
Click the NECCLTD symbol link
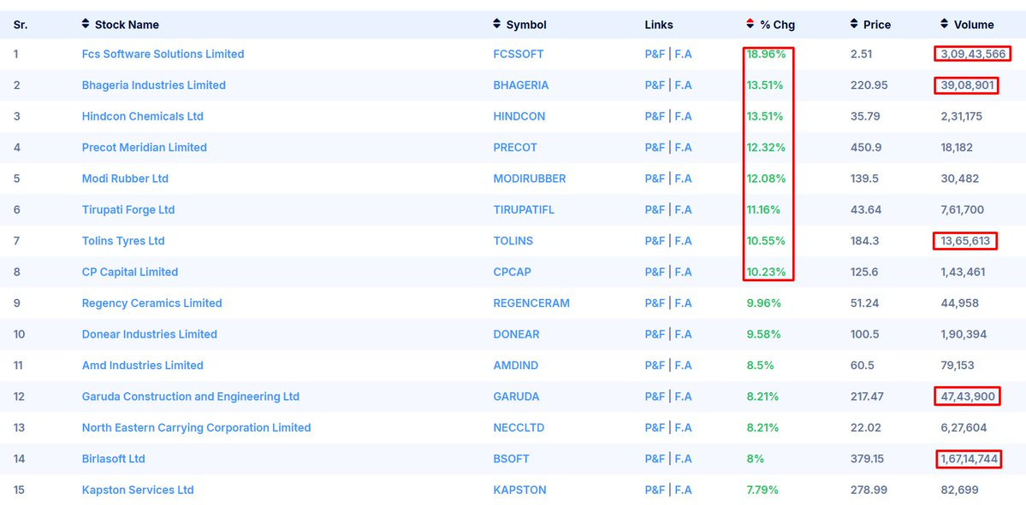519,428
